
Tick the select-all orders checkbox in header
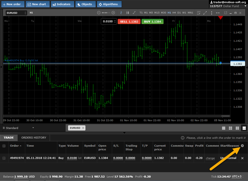tap(4, 146)
